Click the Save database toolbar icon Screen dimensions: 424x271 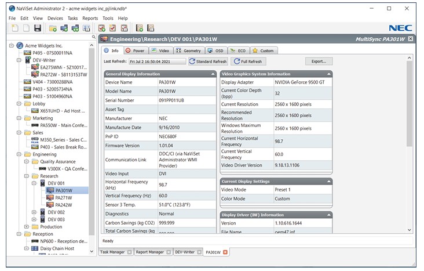click(38, 28)
